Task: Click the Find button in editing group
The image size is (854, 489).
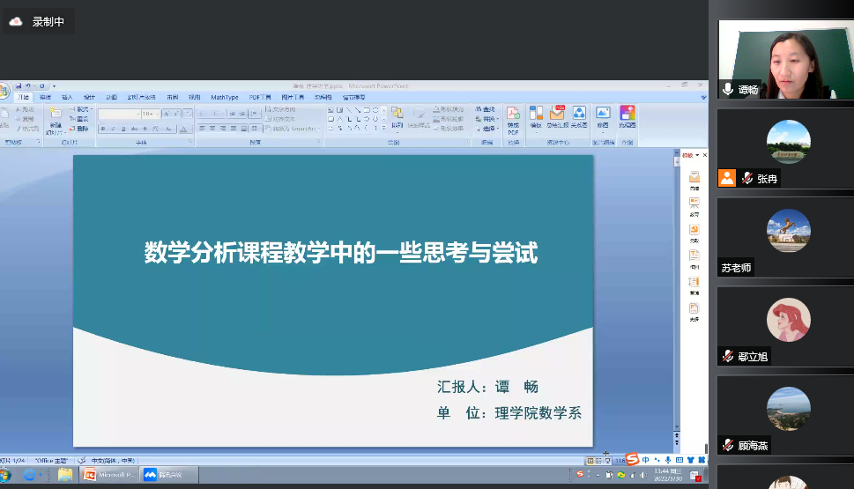Action: (x=486, y=109)
